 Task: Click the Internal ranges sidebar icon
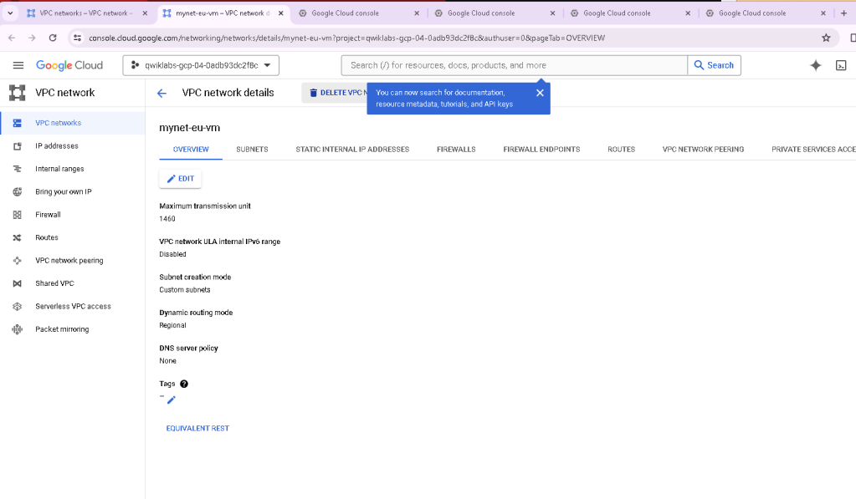(x=18, y=169)
